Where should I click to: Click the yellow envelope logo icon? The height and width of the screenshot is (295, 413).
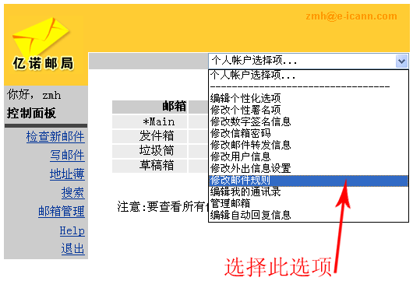point(41,37)
